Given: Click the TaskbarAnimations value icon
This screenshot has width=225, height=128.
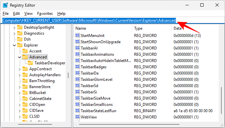Looking at the screenshot, I should pyautogui.click(x=77, y=54).
